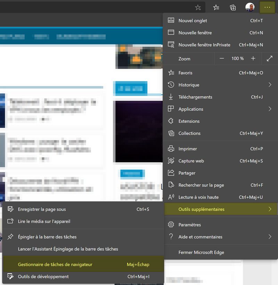Image resolution: width=278 pixels, height=285 pixels.
Task: Click the user profile avatar
Action: [250, 7]
